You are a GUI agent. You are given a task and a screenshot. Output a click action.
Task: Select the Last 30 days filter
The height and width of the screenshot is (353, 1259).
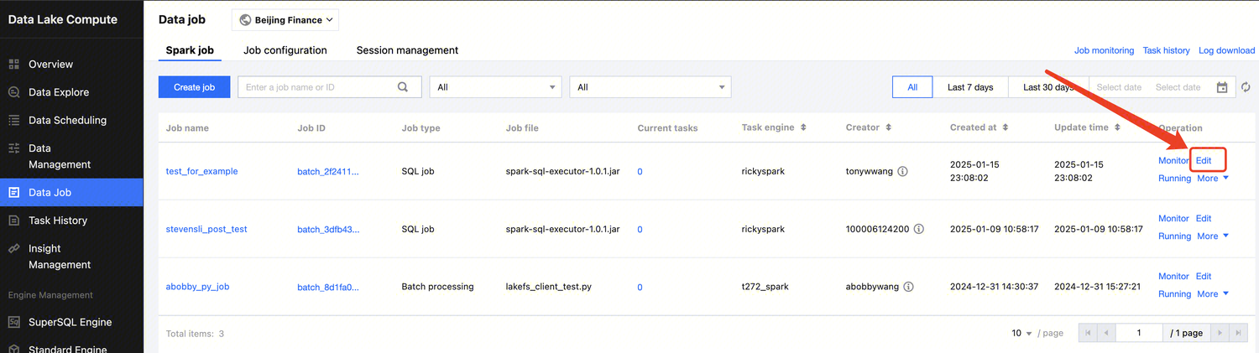point(1046,87)
